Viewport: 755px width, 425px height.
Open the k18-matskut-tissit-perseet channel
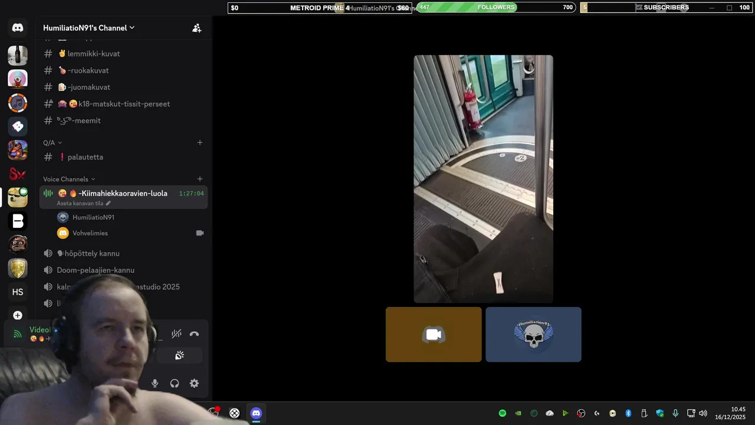(123, 104)
